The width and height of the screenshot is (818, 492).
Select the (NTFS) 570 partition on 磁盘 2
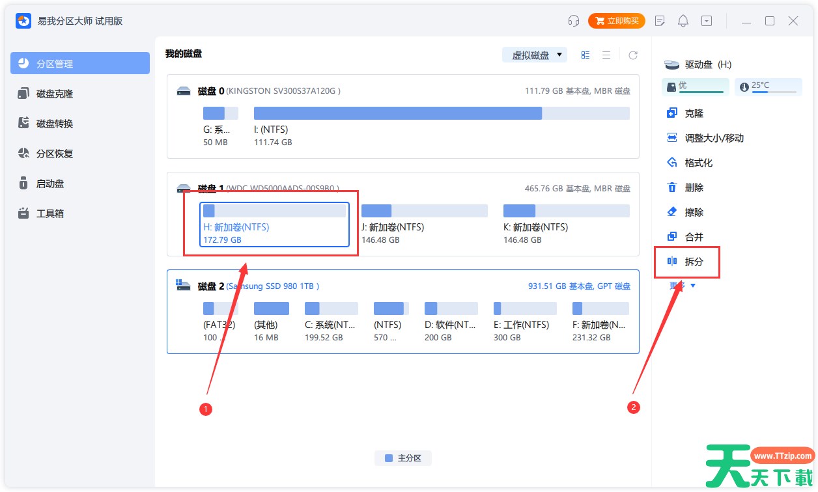click(x=390, y=321)
